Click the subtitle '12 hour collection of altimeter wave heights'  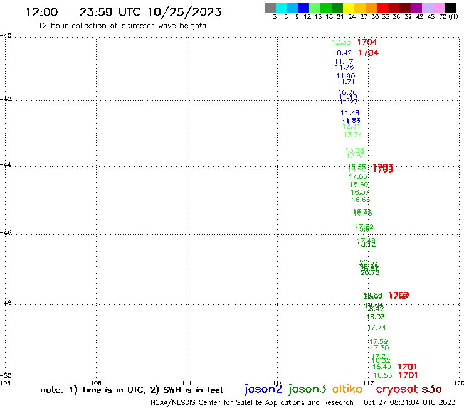point(122,26)
